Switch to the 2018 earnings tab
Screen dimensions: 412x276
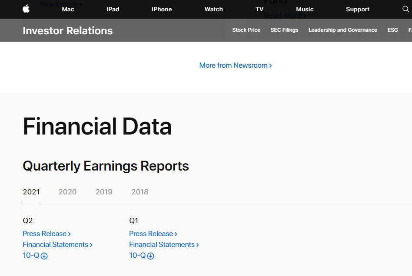point(140,192)
